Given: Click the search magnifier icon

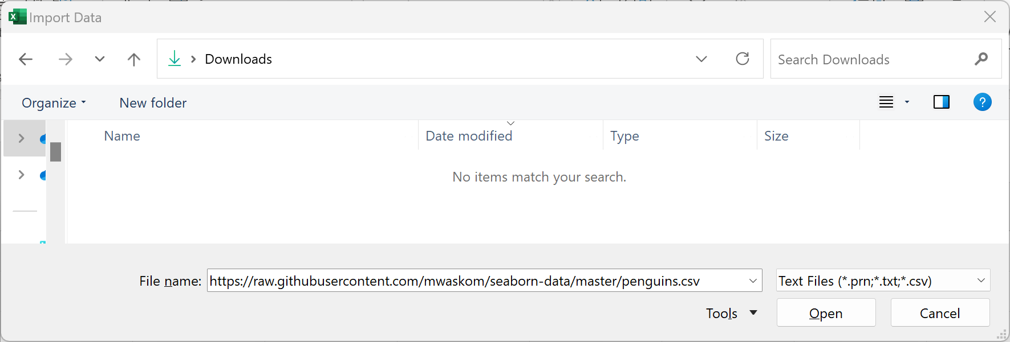Looking at the screenshot, I should (981, 59).
